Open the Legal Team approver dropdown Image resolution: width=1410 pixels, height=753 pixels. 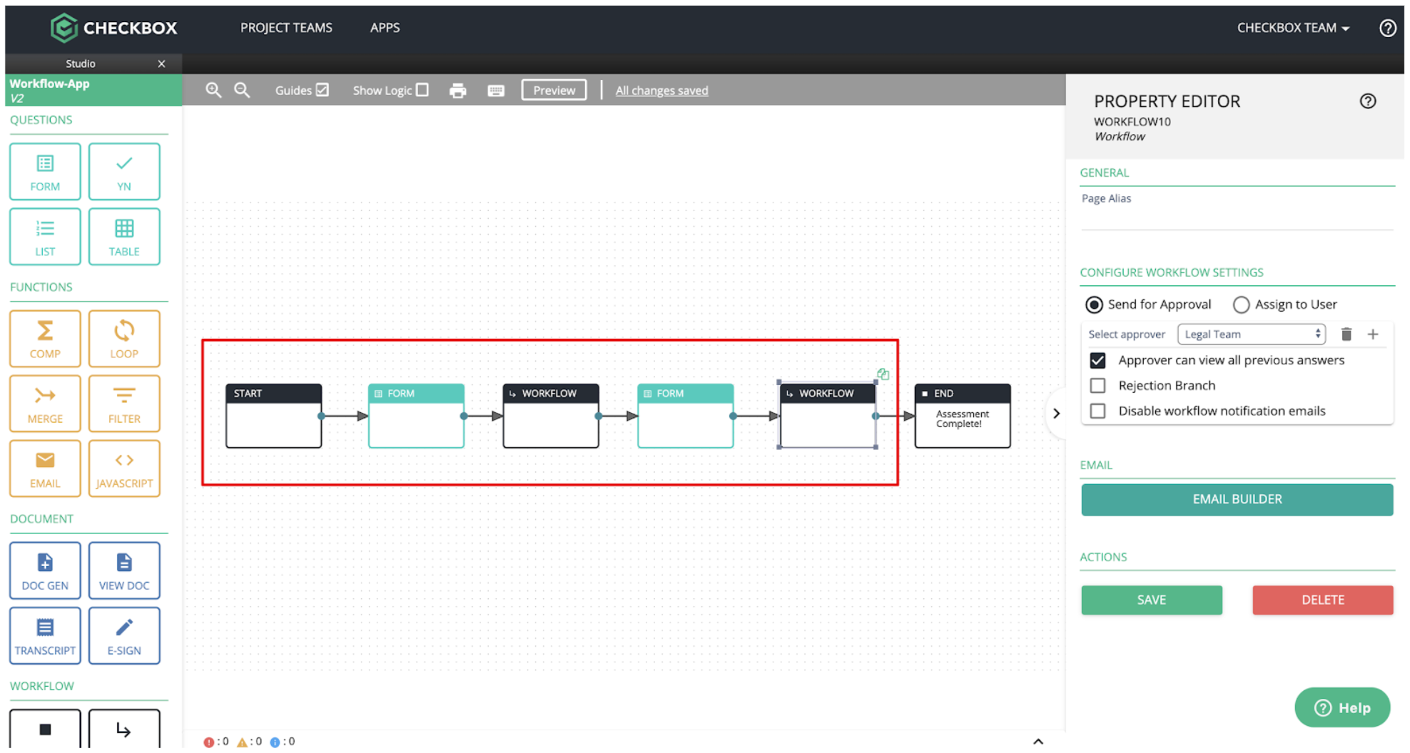(1252, 334)
